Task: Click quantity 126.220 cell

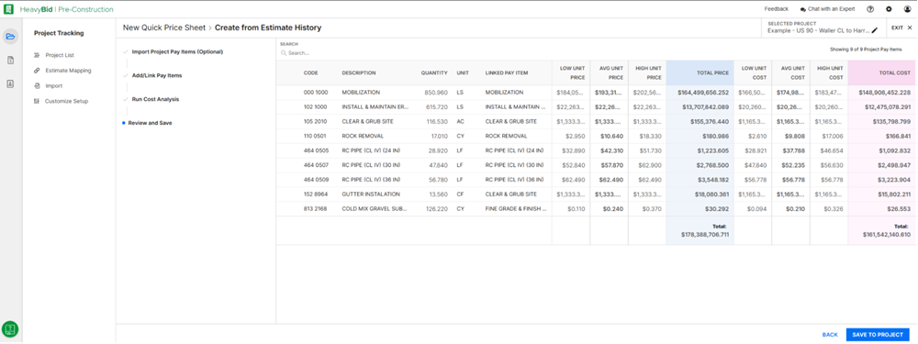Action: [436, 208]
